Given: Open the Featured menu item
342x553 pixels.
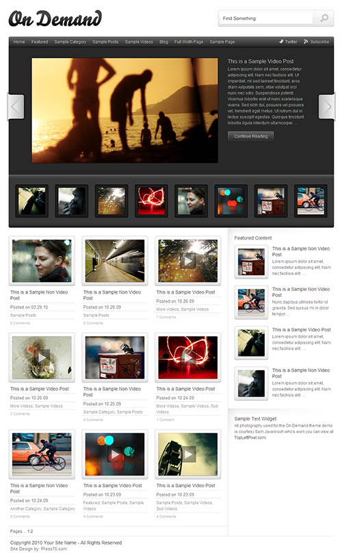Looking at the screenshot, I should (x=40, y=42).
